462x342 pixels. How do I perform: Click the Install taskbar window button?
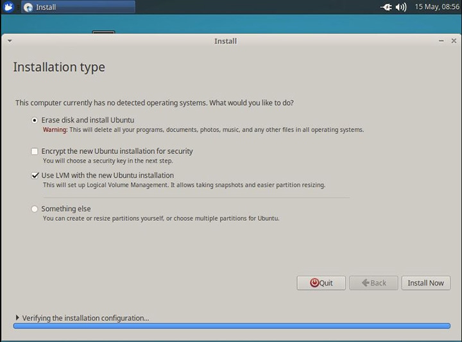point(78,7)
